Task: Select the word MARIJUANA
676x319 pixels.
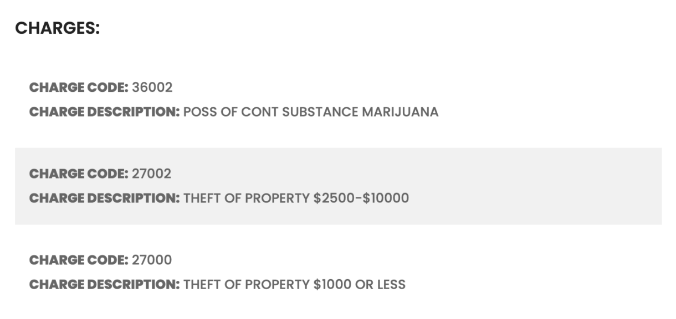Action: click(x=400, y=112)
